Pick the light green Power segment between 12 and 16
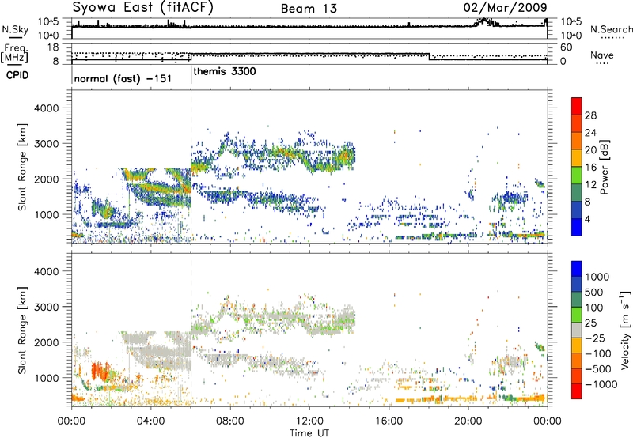Screen dimensions: 633x438 pyautogui.click(x=577, y=175)
